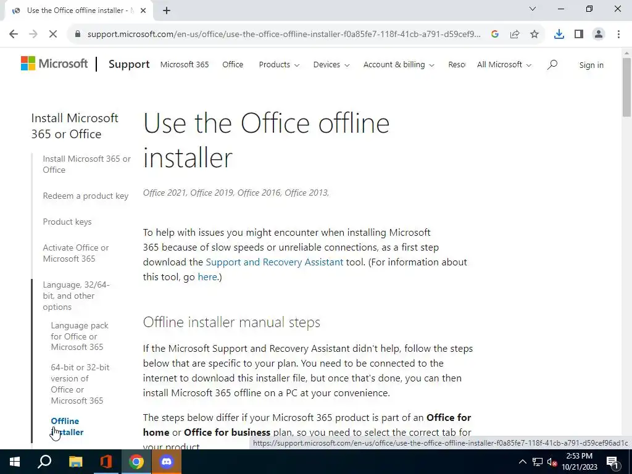Screen dimensions: 632x474
Task: Open the Office app in the taskbar
Action: pyautogui.click(x=106, y=462)
